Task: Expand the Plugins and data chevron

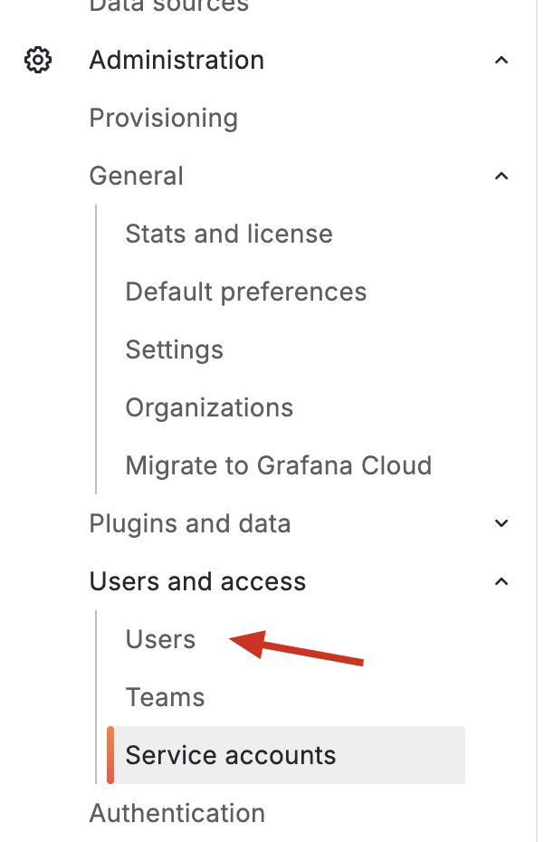Action: (501, 523)
